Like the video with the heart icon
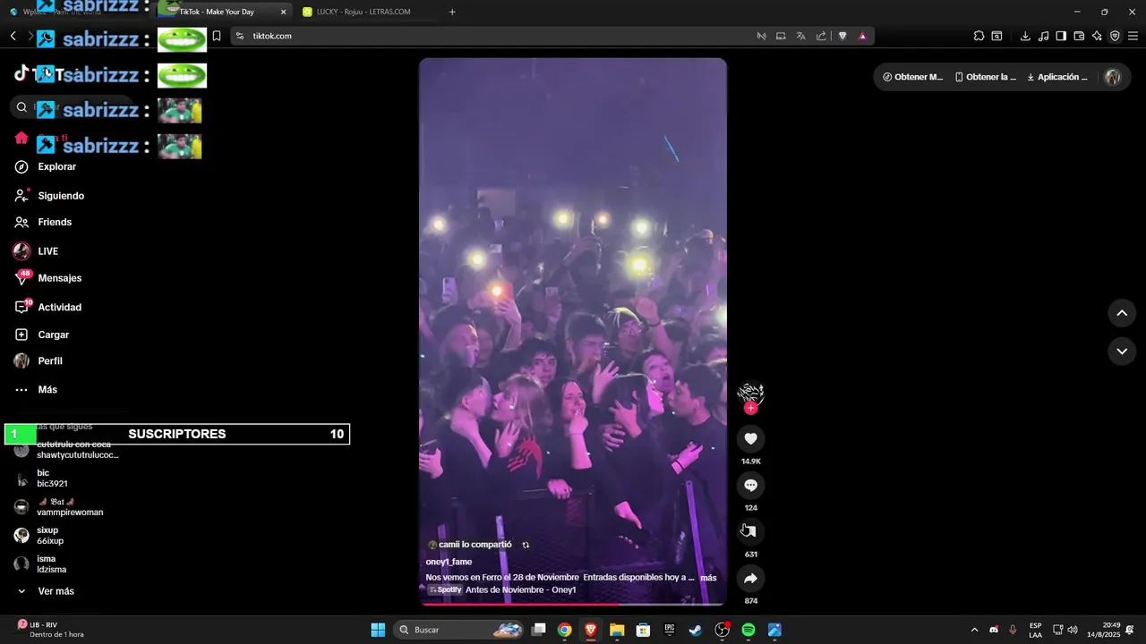The height and width of the screenshot is (644, 1146). 750,438
